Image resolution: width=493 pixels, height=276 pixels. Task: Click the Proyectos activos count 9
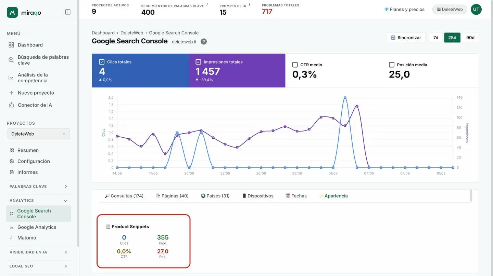[94, 12]
